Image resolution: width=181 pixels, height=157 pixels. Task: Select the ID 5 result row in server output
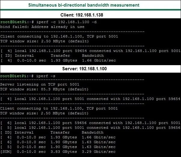coord(58,147)
